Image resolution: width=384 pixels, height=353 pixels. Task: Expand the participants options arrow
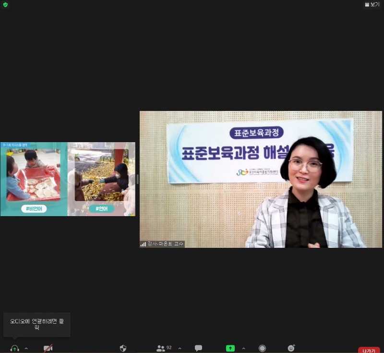point(180,348)
